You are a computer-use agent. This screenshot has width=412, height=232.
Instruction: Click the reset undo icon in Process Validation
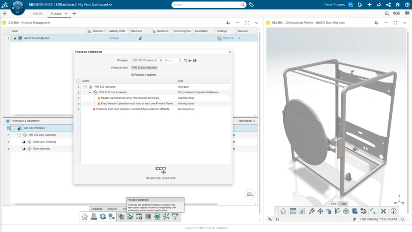point(185,61)
